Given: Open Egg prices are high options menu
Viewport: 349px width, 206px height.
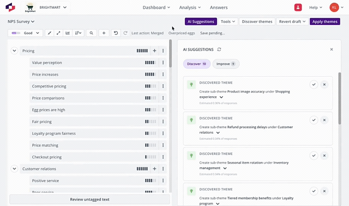Looking at the screenshot, I should click(163, 110).
